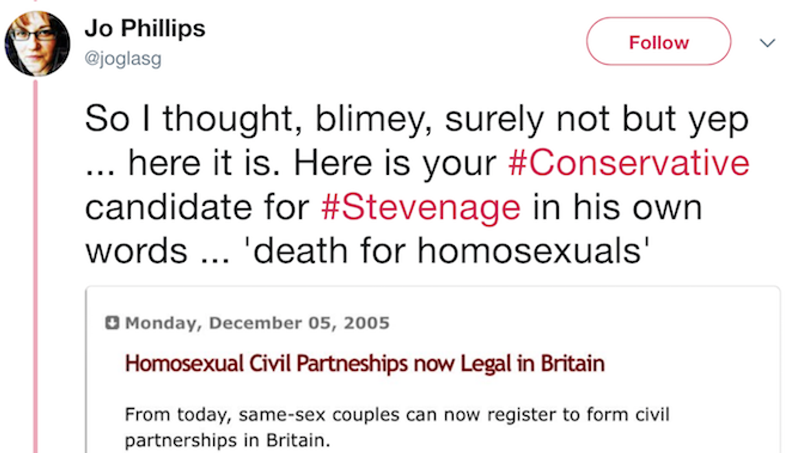The width and height of the screenshot is (806, 453).
Task: Open more options with the down chevron
Action: [768, 43]
